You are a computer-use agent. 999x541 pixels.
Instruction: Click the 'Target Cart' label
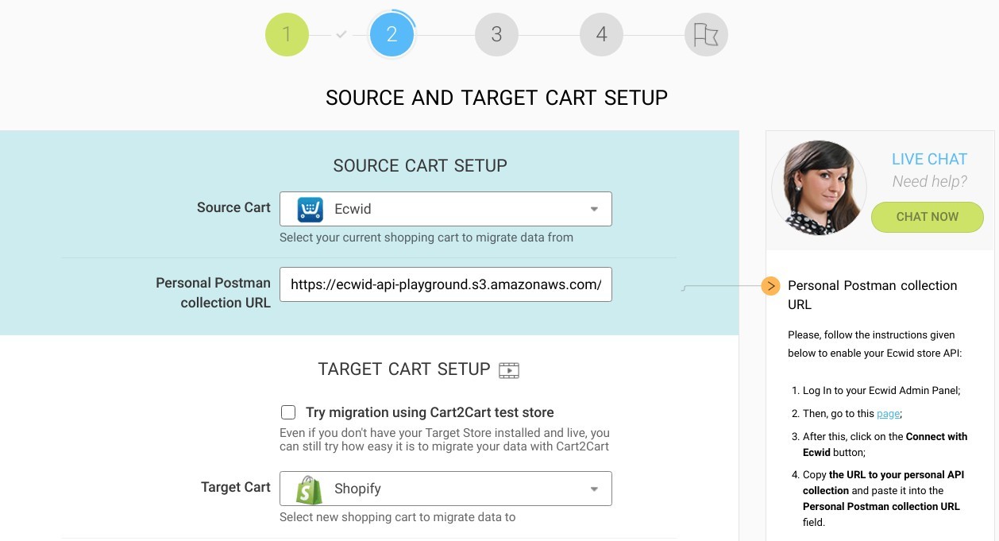click(x=236, y=487)
